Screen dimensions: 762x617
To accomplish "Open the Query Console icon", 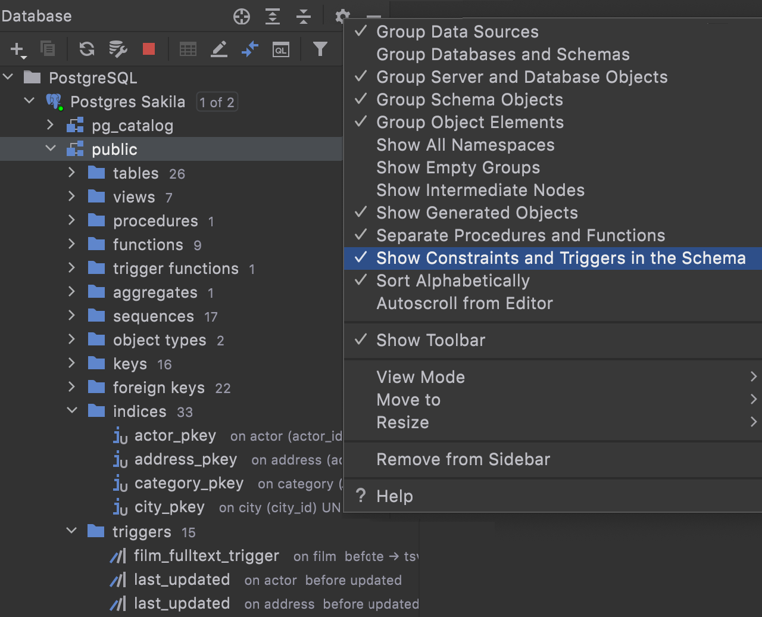I will point(281,49).
